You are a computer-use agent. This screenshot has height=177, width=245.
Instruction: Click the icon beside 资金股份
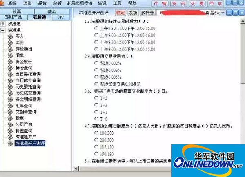click(x=10, y=62)
